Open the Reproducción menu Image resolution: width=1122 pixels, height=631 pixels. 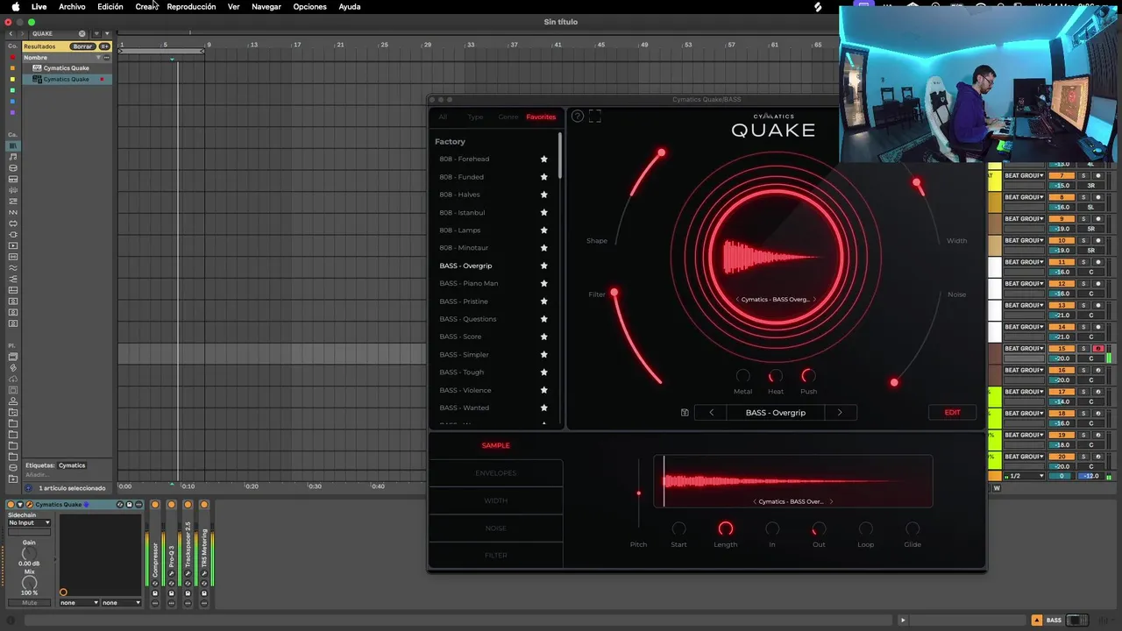(191, 6)
